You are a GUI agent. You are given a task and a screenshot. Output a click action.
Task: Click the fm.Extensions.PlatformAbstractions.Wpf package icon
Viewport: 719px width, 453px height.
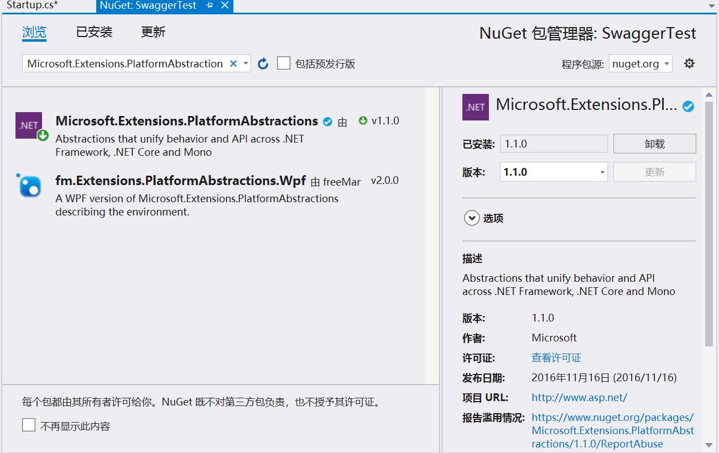(29, 185)
